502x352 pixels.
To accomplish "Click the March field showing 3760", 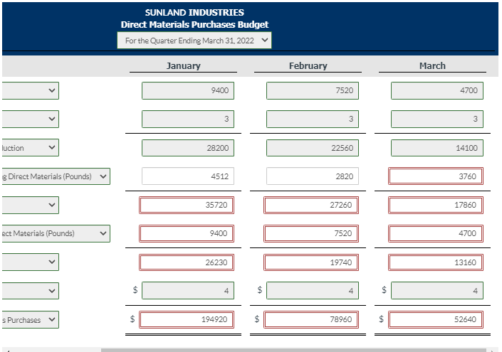I will pos(436,176).
